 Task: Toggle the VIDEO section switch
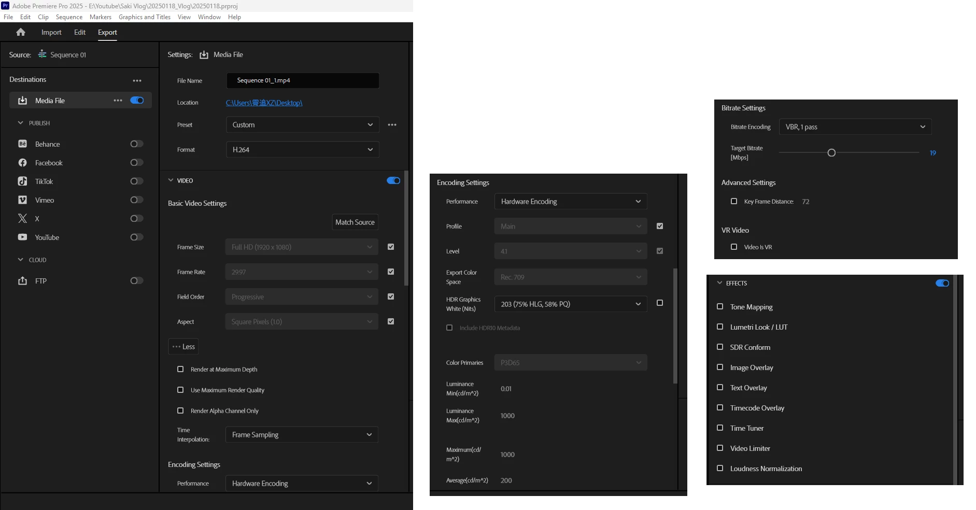pyautogui.click(x=393, y=181)
